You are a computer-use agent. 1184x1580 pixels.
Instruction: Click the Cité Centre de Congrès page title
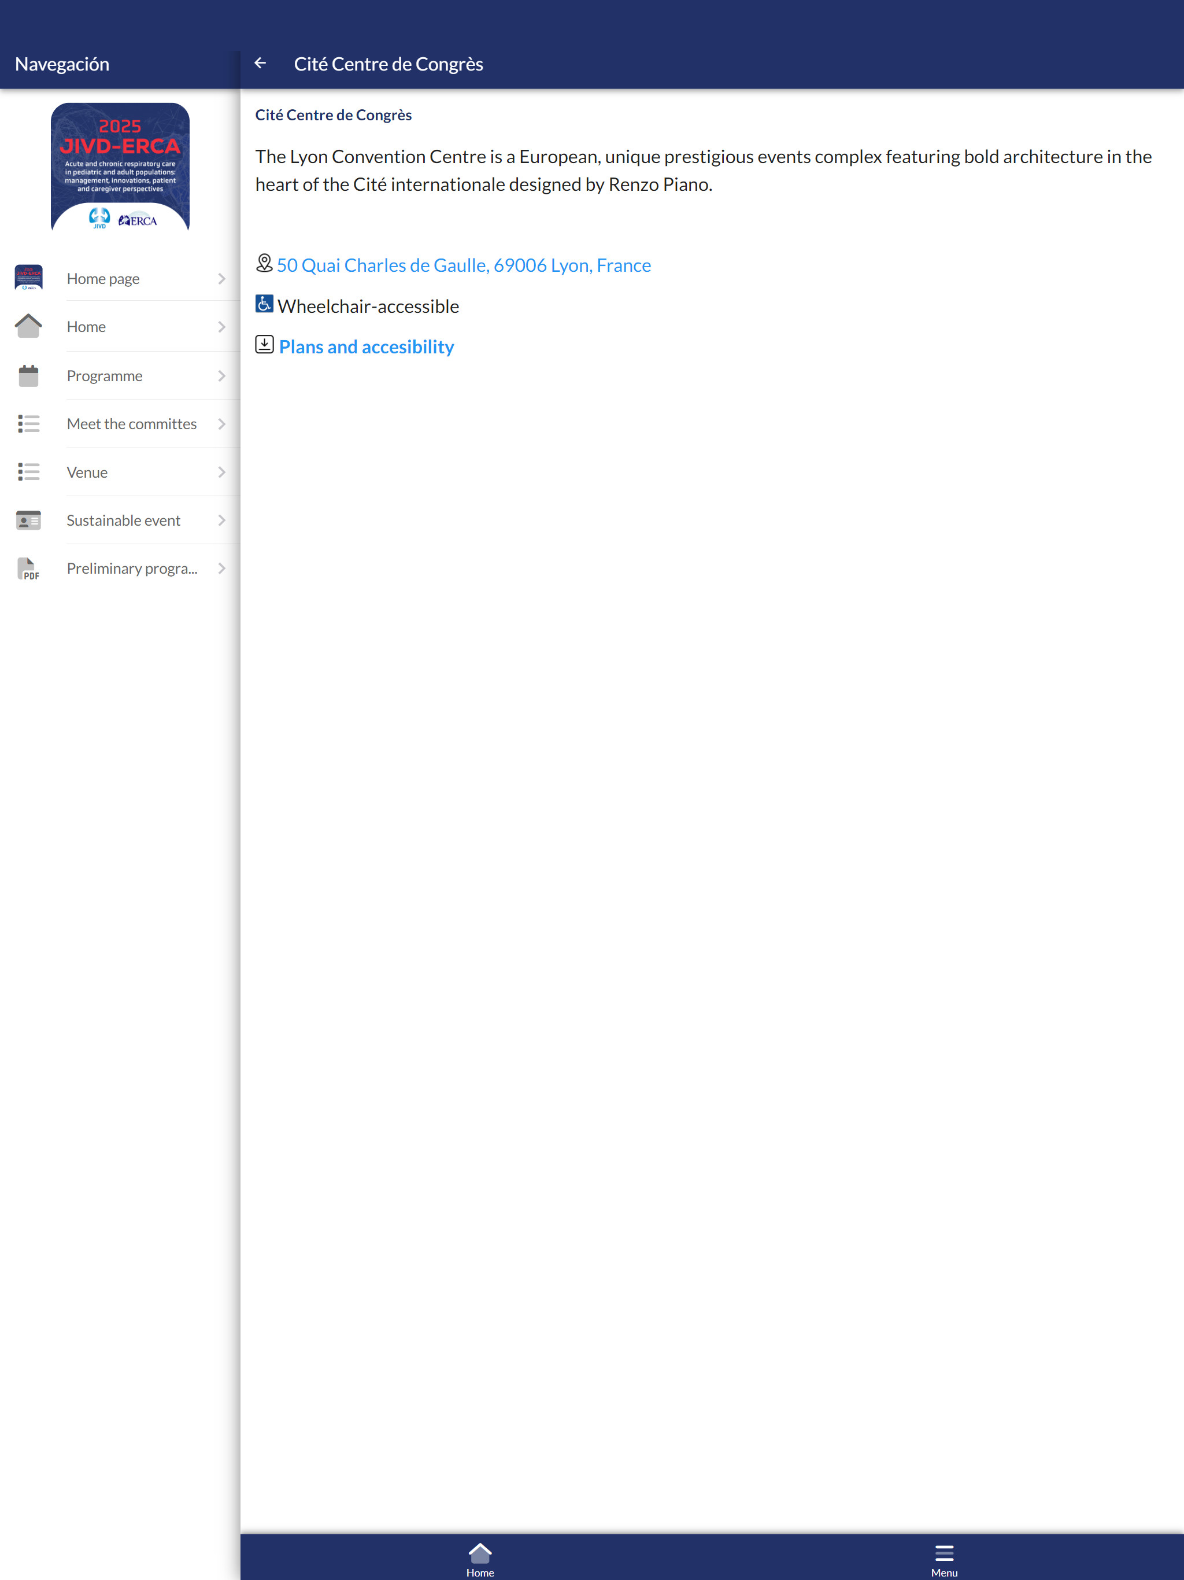click(388, 64)
